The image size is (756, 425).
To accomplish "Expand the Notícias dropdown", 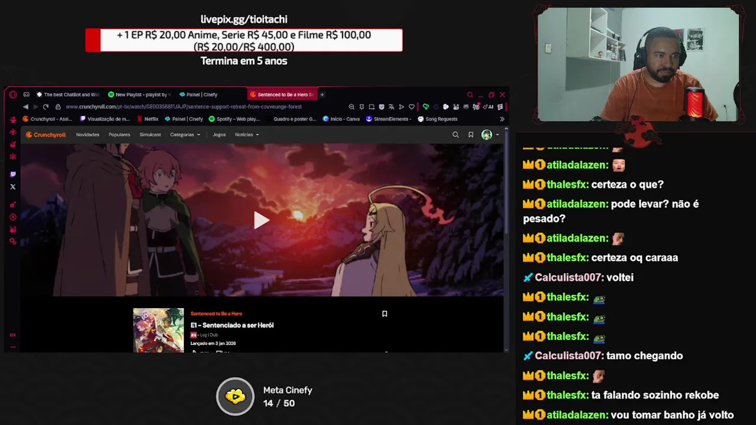I will click(x=247, y=135).
